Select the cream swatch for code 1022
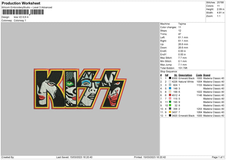Image resolution: width=226 pixels, height=160 pixels. [170, 92]
